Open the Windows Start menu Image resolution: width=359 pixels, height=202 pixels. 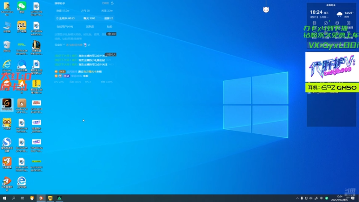pyautogui.click(x=4, y=198)
